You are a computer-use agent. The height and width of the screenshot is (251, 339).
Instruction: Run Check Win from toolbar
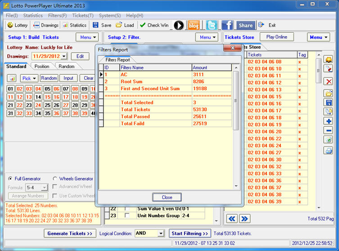(154, 25)
